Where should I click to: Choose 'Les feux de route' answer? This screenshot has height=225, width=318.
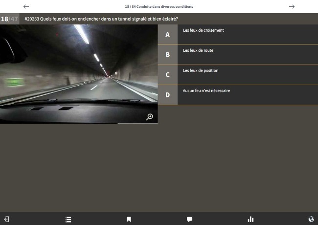(x=198, y=50)
